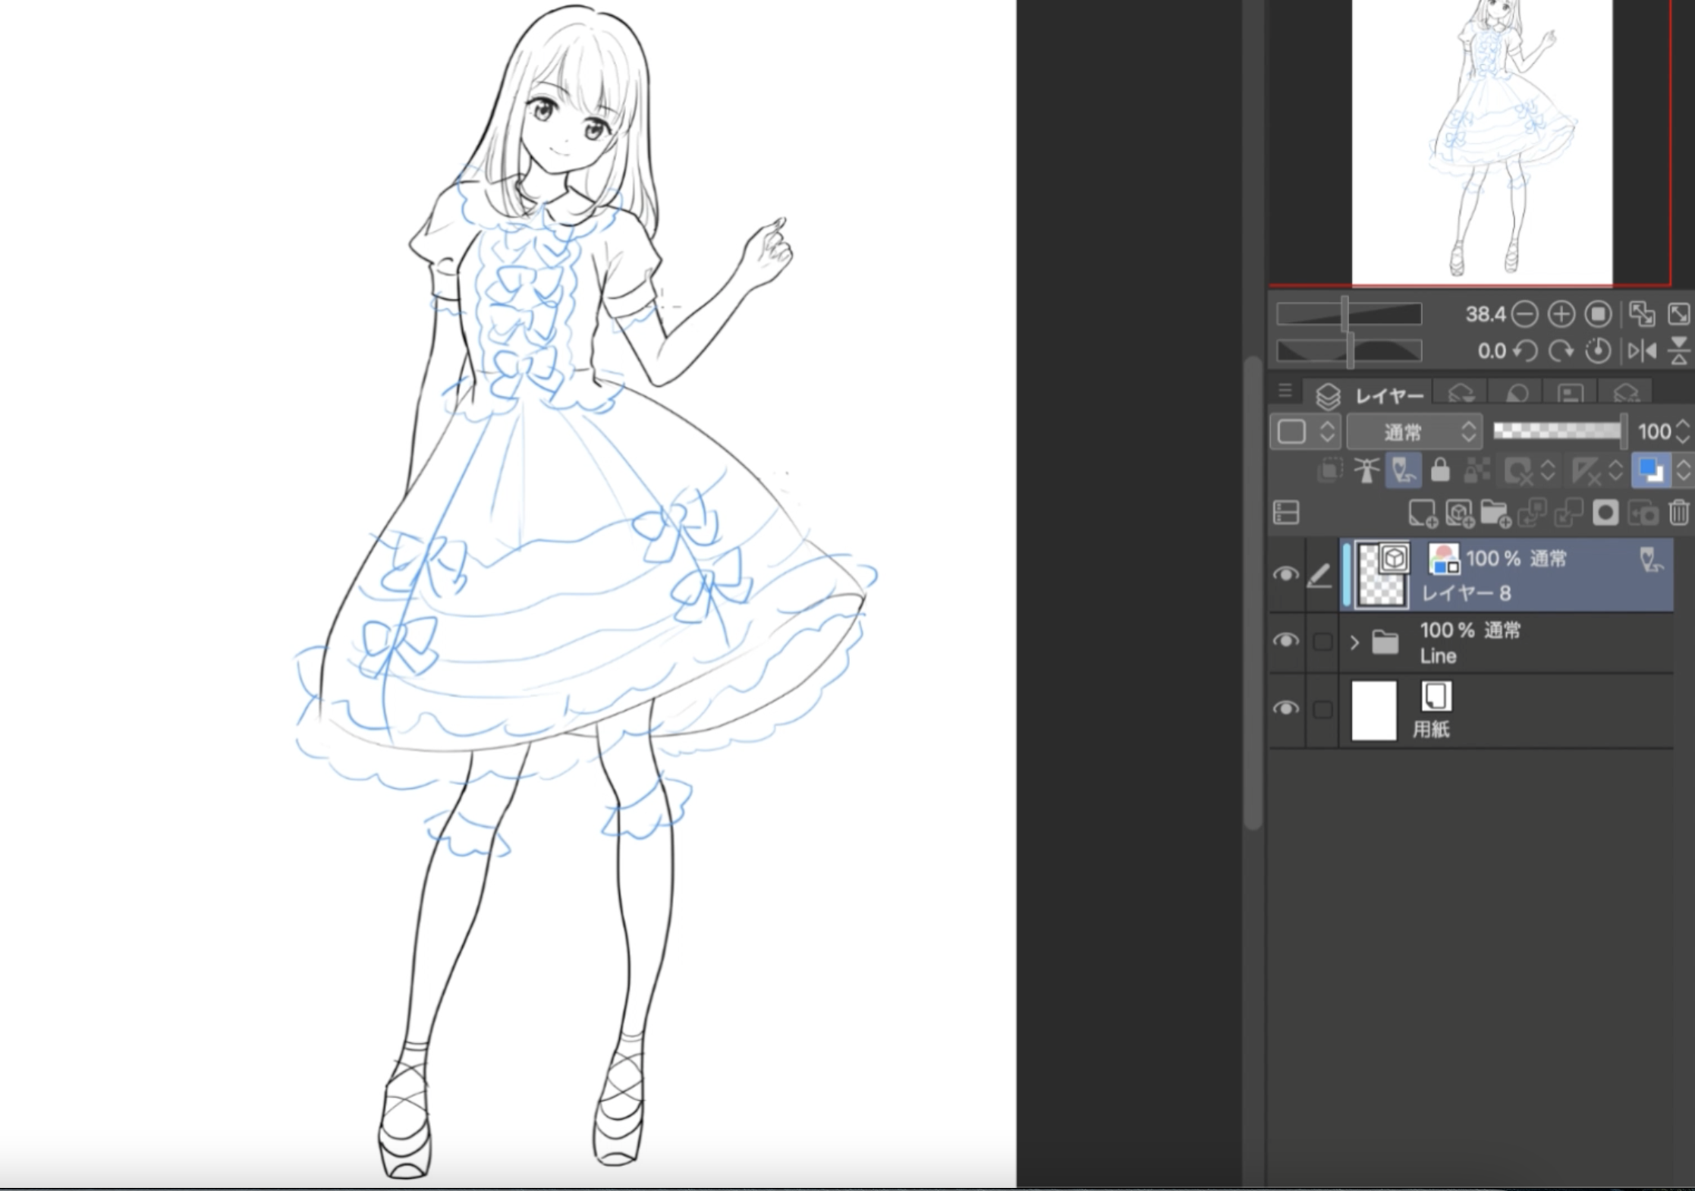Screen dimensions: 1695x1191
Task: Reset canvas rotation in the navigator
Action: pos(1598,350)
